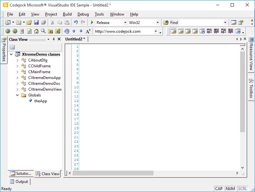Open the Output tab
Image resolution: width=255 pixels, height=192 pixels.
click(x=19, y=182)
